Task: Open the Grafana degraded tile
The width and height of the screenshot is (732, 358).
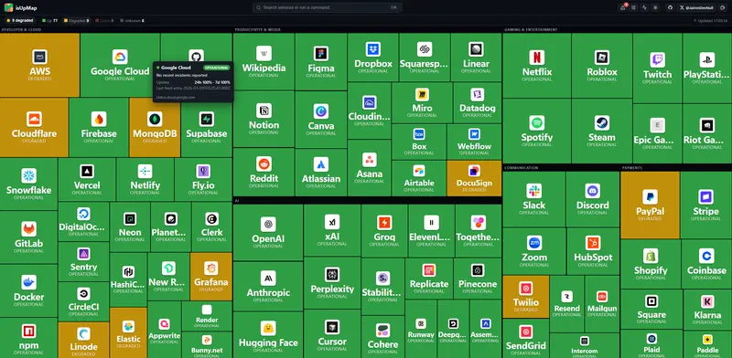Action: click(211, 277)
